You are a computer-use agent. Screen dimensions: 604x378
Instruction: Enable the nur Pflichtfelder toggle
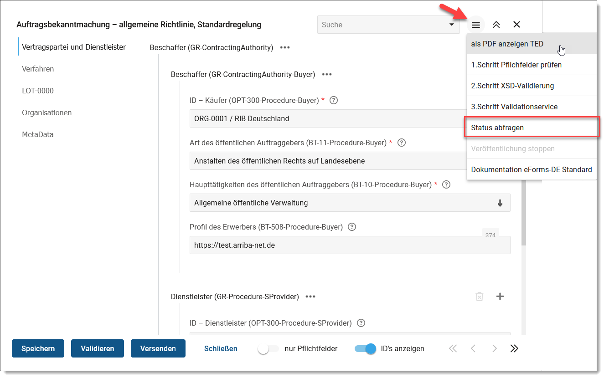[x=268, y=349]
